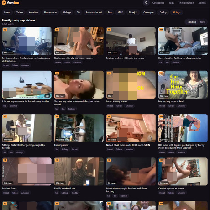Screen dimensions: 210x210
Task: Choose the Siblings tag pill in top row
Action: pyautogui.click(x=67, y=12)
